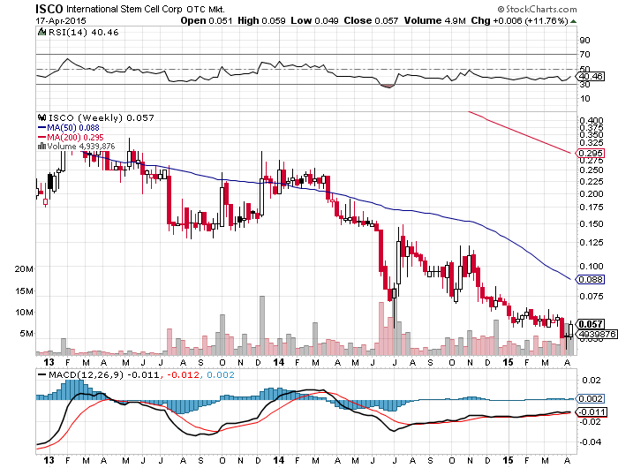
Task: Click the 0.125 price axis label
Action: click(592, 243)
